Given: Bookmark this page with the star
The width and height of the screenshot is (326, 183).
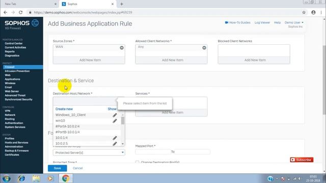Looking at the screenshot, I should pos(304,12).
